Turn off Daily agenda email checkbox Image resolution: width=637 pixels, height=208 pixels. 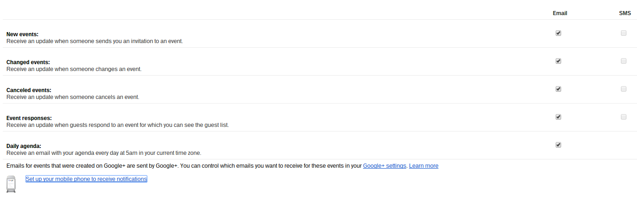click(558, 145)
